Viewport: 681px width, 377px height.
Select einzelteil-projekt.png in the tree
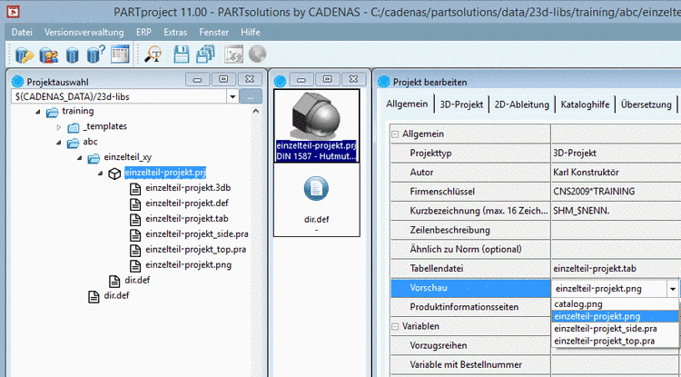pyautogui.click(x=189, y=265)
